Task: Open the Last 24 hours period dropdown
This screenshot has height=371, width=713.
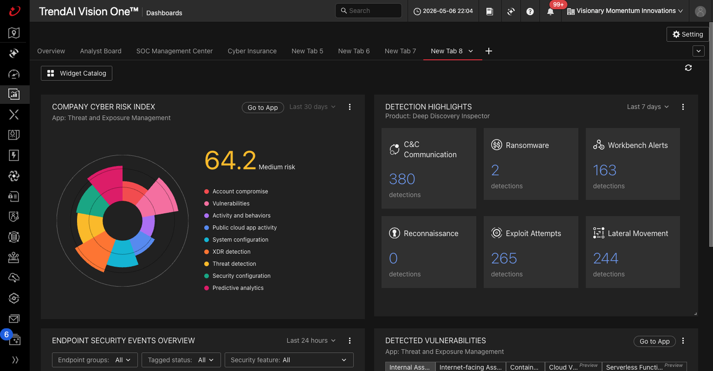Action: [311, 340]
